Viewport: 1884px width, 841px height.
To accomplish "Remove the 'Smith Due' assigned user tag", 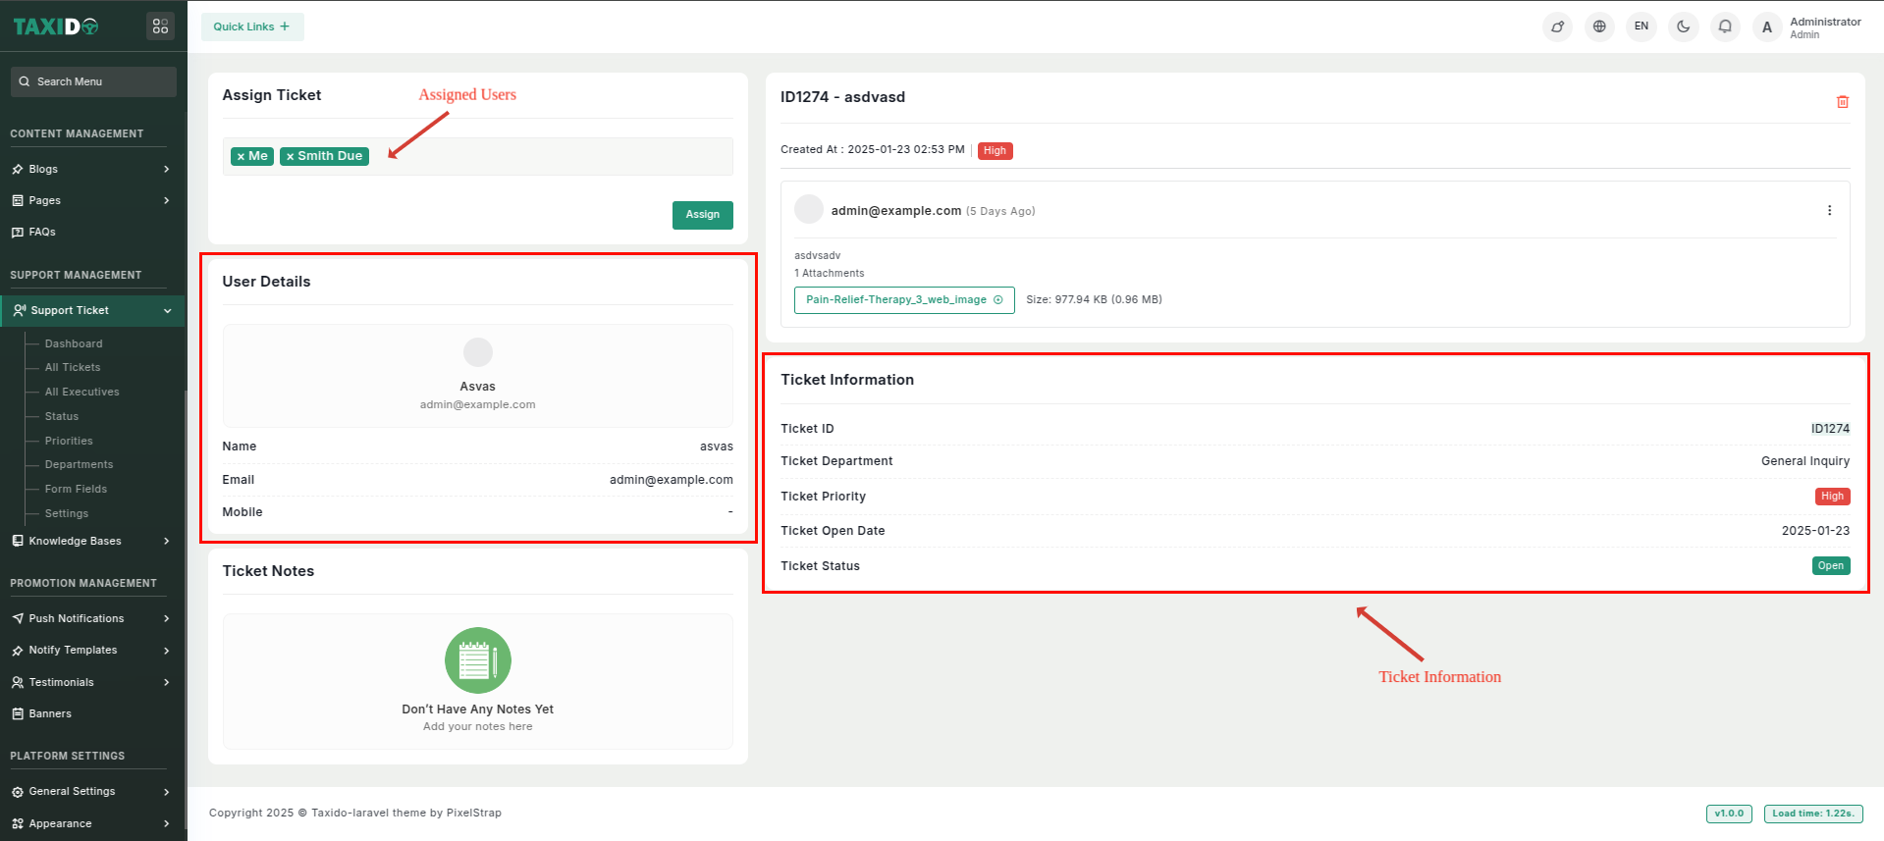I will point(291,157).
